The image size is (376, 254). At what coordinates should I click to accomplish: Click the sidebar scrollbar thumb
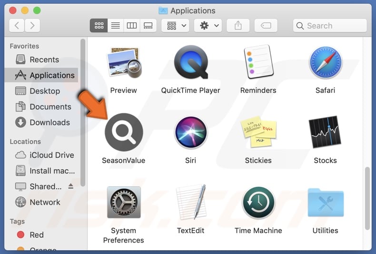(x=83, y=113)
